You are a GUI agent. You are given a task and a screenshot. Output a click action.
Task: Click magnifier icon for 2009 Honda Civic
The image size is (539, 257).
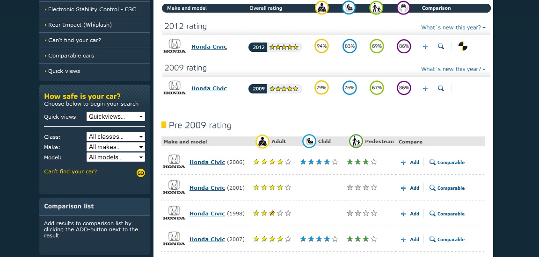(x=441, y=88)
